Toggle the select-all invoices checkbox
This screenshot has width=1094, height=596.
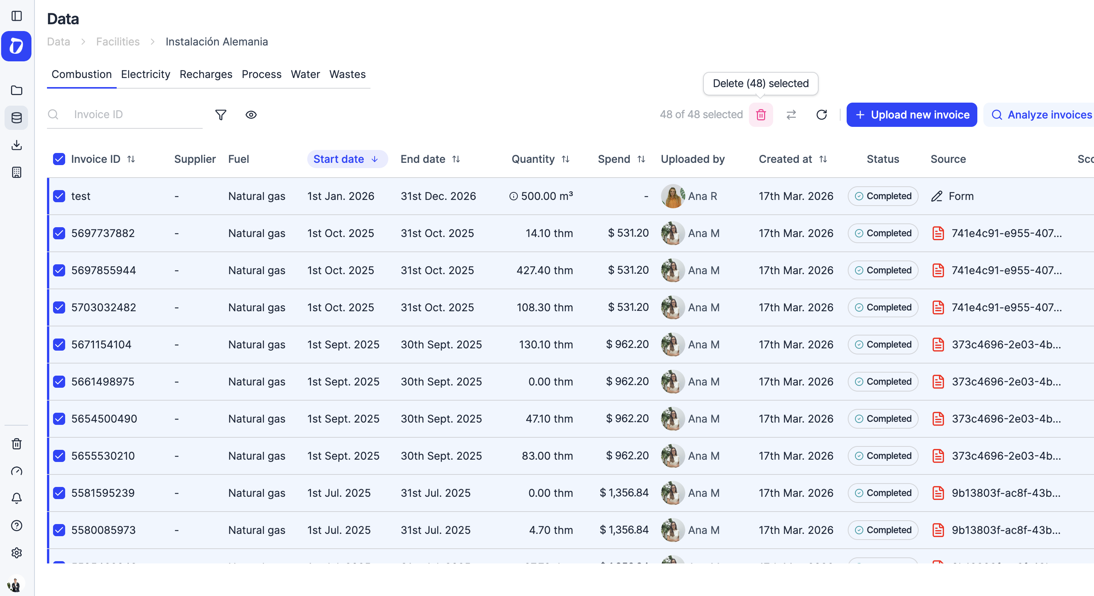tap(59, 159)
